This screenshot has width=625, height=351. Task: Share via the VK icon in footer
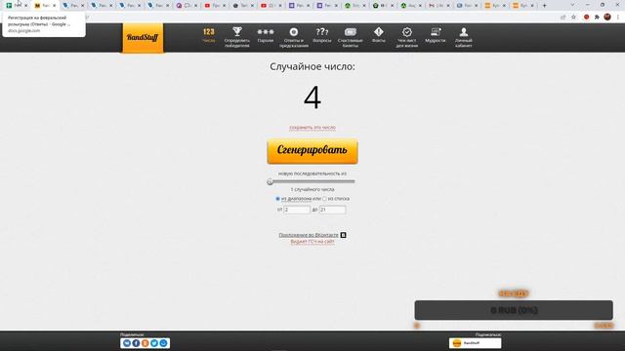(x=127, y=343)
